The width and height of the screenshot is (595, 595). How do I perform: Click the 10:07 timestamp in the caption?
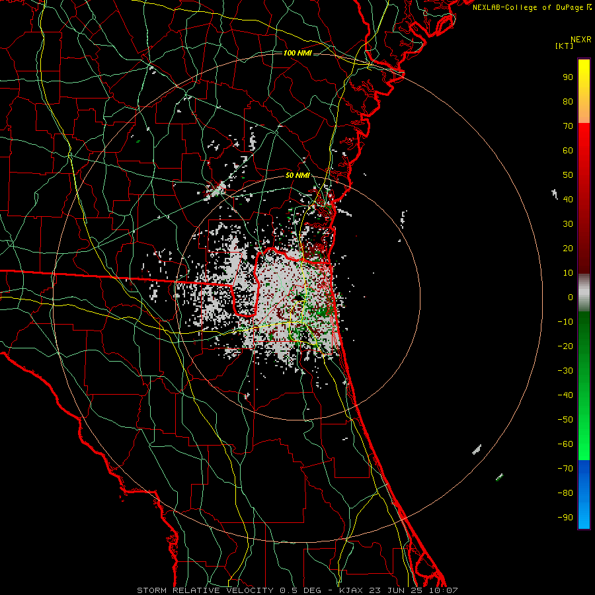[443, 590]
